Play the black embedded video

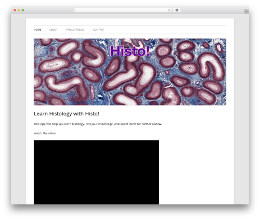[96, 172]
